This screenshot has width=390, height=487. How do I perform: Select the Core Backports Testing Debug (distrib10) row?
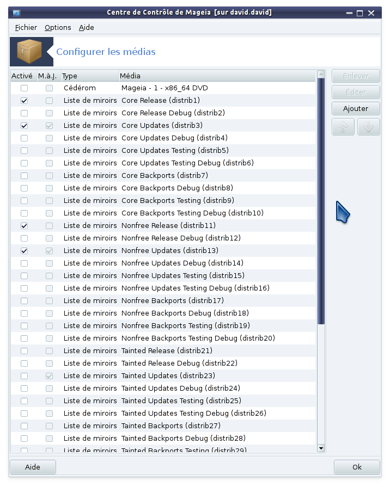(x=163, y=213)
